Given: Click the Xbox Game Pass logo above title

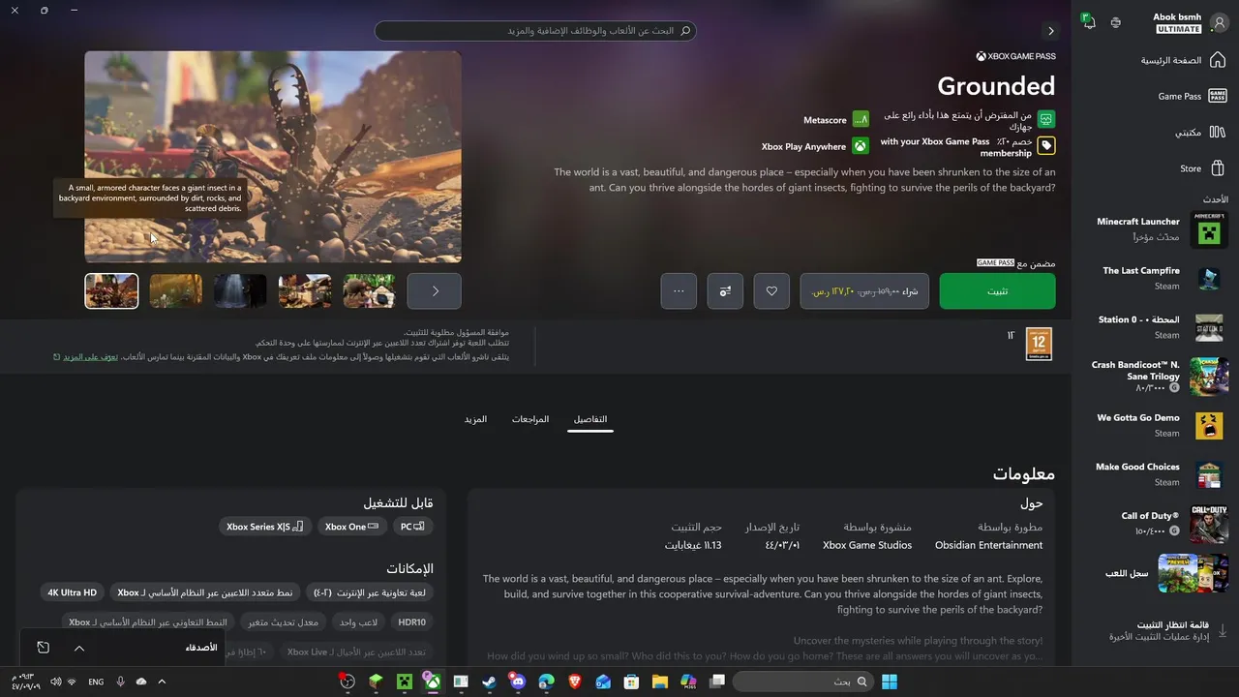Looking at the screenshot, I should [1015, 56].
